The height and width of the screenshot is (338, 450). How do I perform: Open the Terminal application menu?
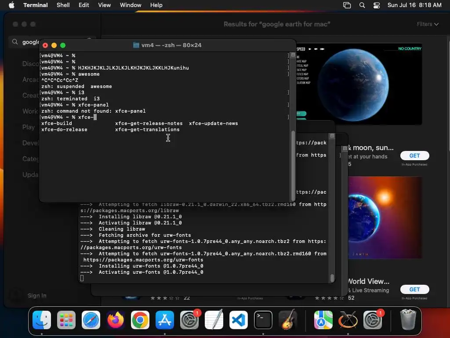(x=35, y=5)
